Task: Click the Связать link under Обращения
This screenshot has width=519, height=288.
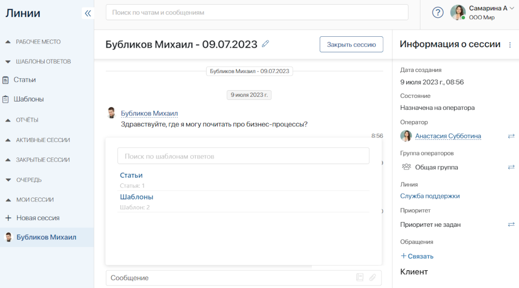Action: coord(417,256)
